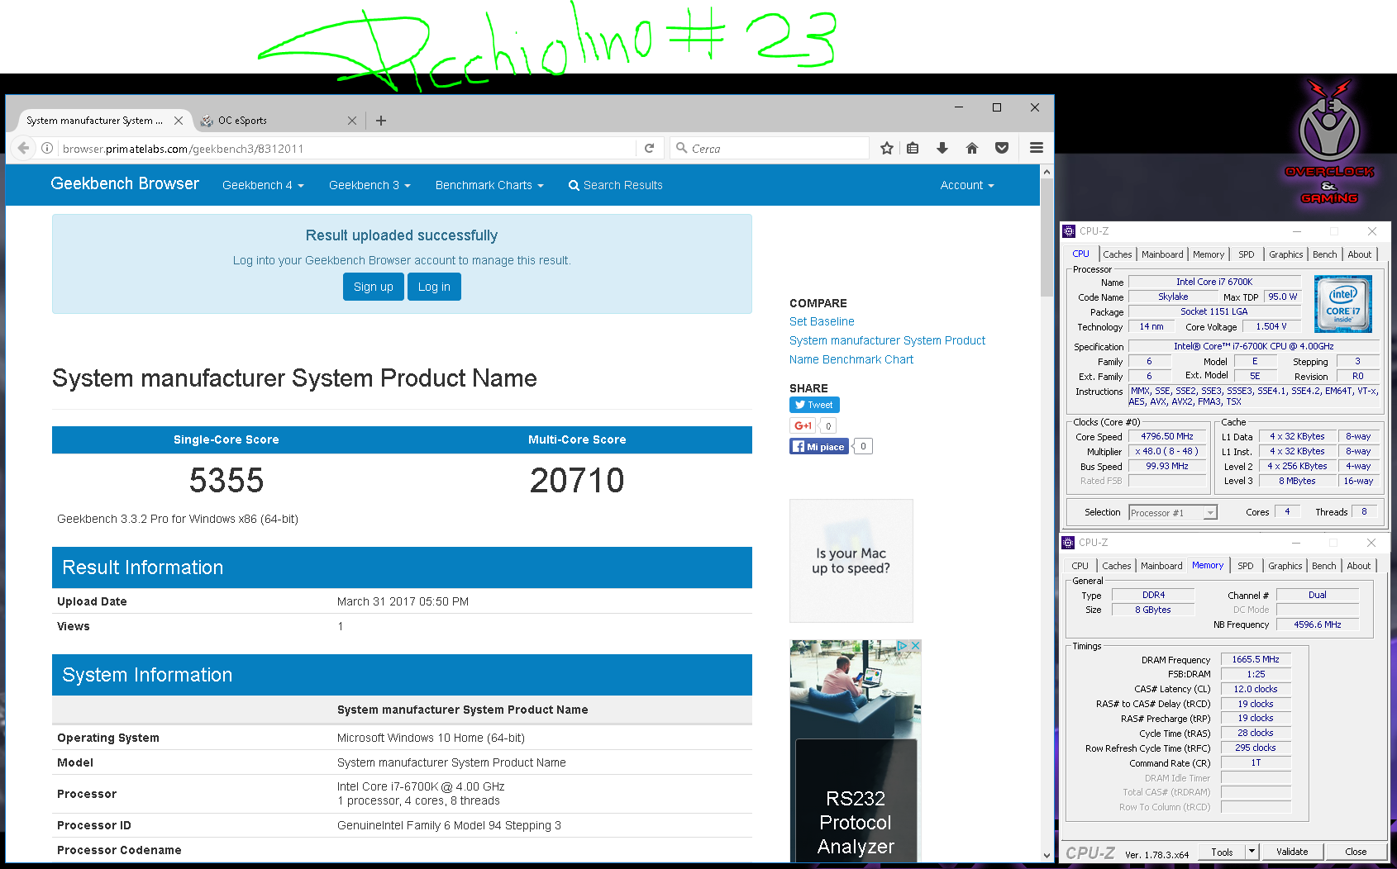Click the Log in button
Image resolution: width=1397 pixels, height=869 pixels.
point(434,287)
